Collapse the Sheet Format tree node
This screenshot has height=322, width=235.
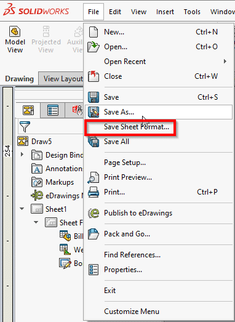click(36, 222)
